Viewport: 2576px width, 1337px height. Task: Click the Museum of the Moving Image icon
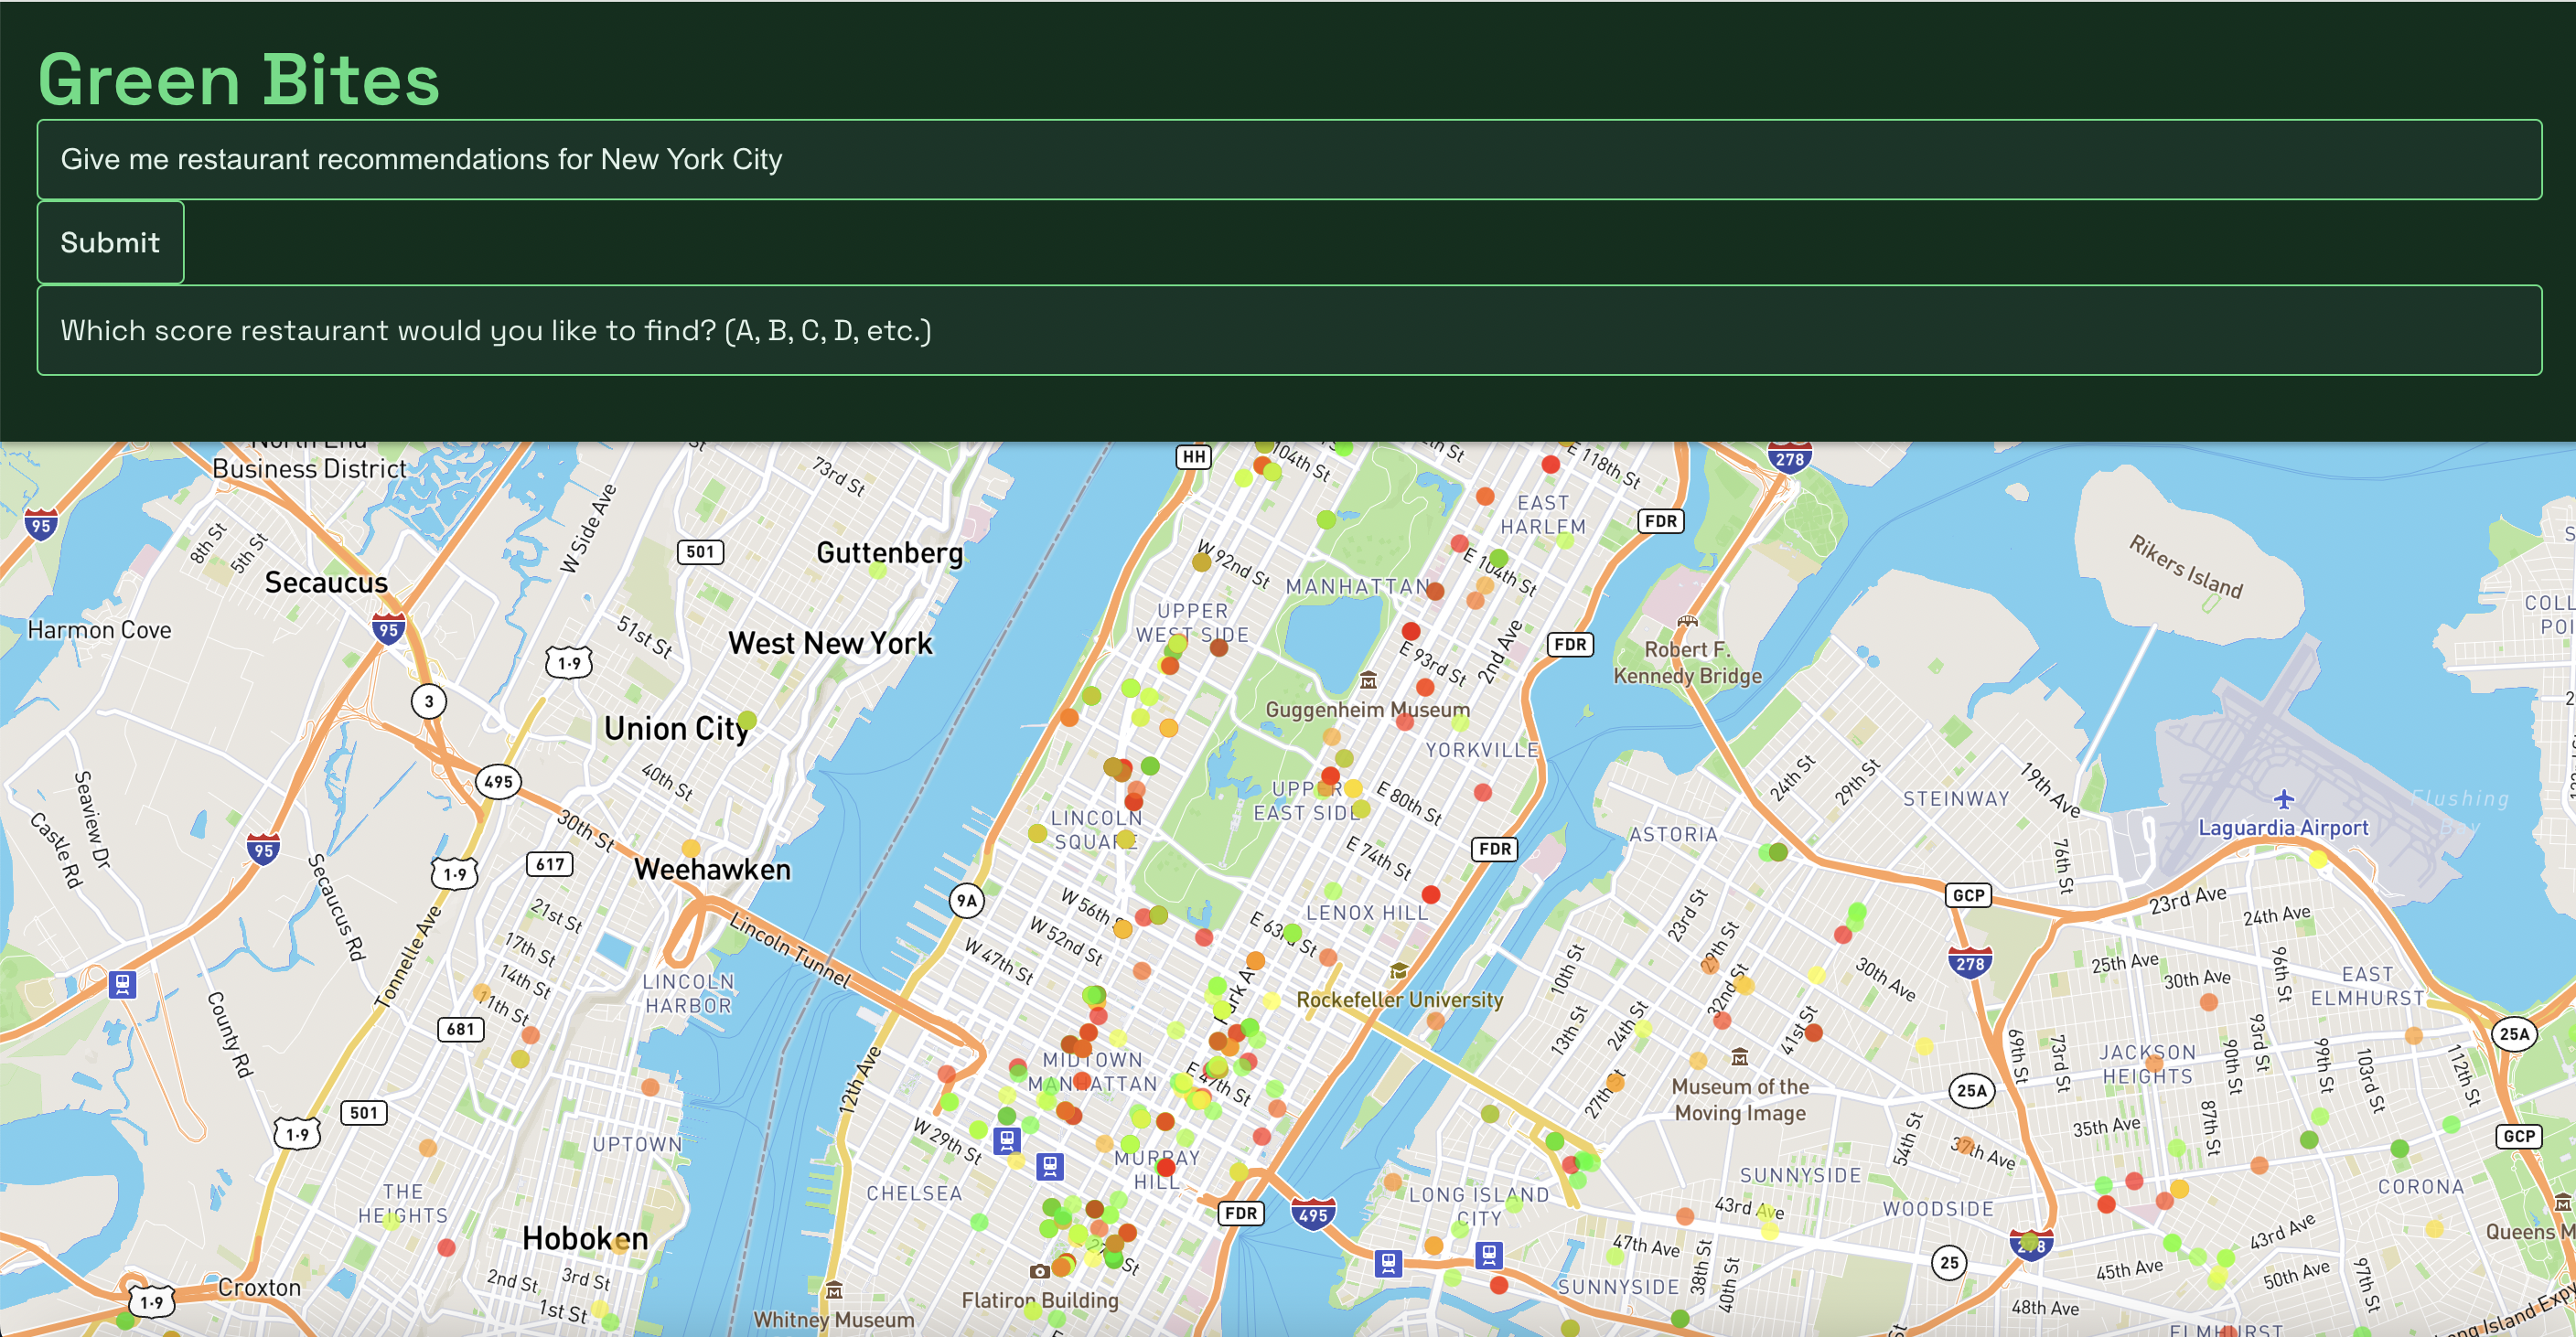pyautogui.click(x=1739, y=1058)
